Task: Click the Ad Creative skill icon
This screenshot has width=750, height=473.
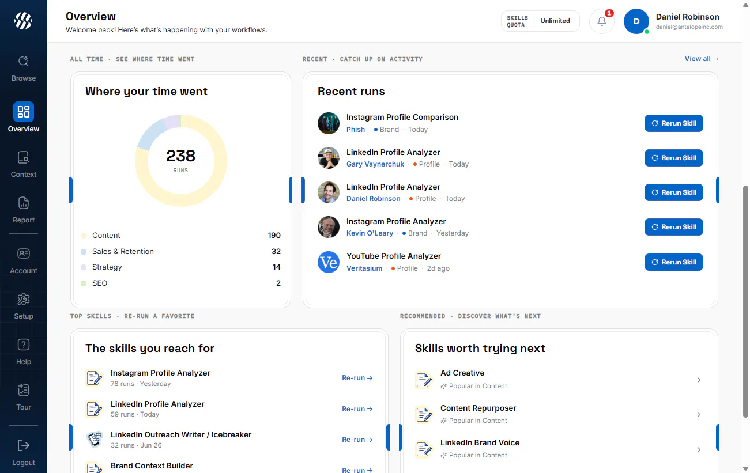Action: click(424, 380)
